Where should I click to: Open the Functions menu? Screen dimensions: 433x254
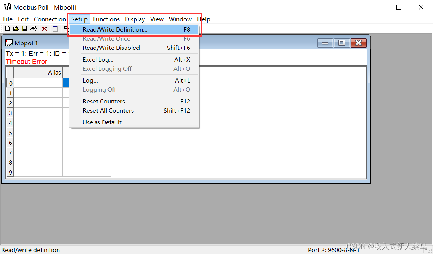[106, 19]
